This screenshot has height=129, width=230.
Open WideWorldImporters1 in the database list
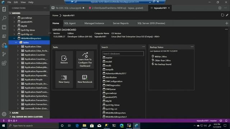(x=116, y=117)
